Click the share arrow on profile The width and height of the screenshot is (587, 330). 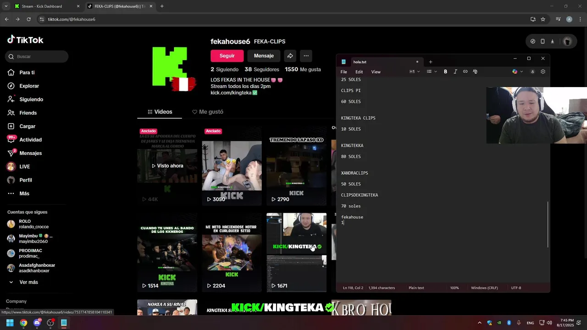coord(290,56)
